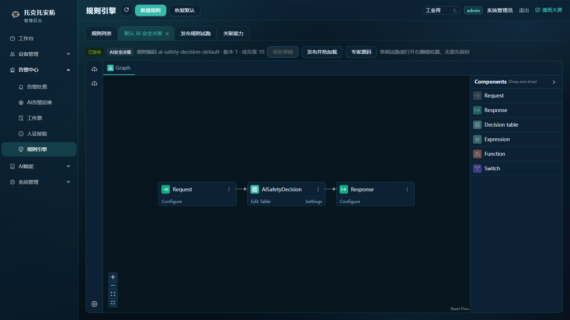
Task: Click the AI安全决策 category tag
Action: pos(120,52)
